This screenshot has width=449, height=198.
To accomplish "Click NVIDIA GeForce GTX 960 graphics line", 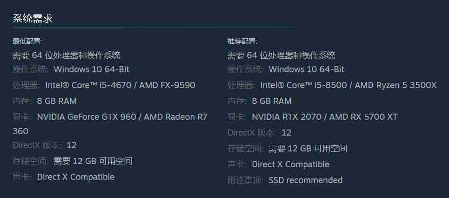I will click(x=110, y=124).
